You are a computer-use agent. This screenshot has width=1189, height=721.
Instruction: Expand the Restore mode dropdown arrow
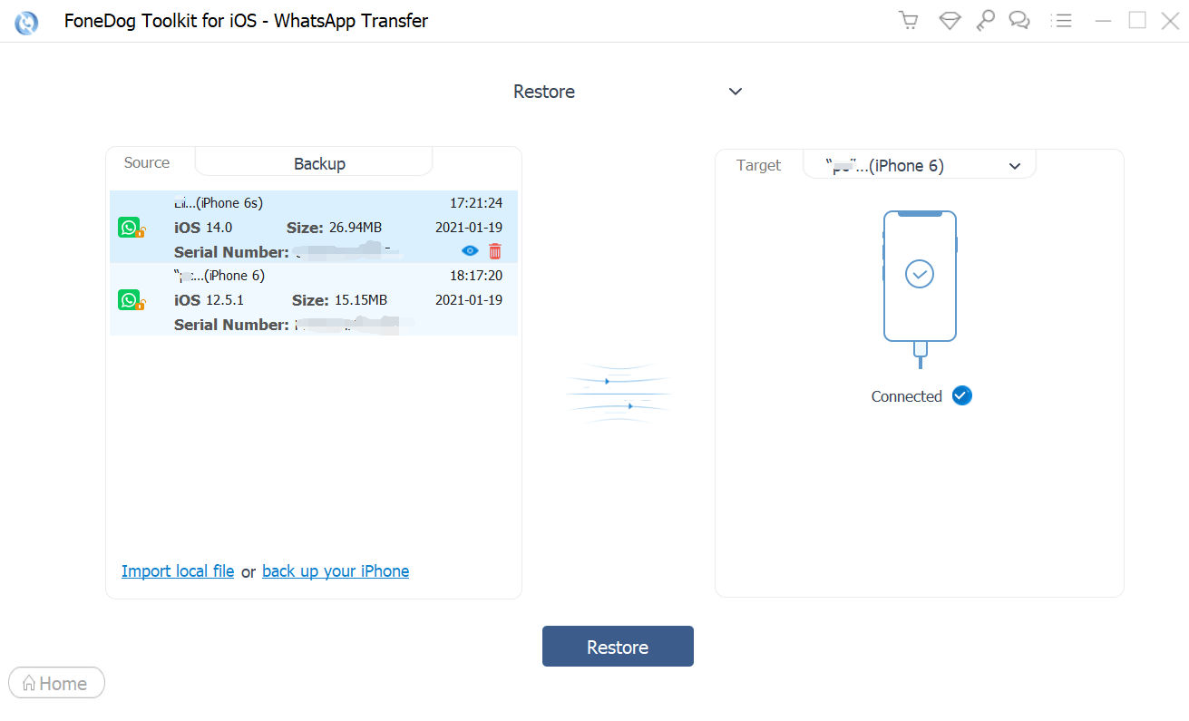[736, 92]
